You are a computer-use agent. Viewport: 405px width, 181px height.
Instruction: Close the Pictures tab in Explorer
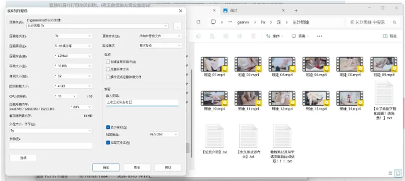pos(283,11)
